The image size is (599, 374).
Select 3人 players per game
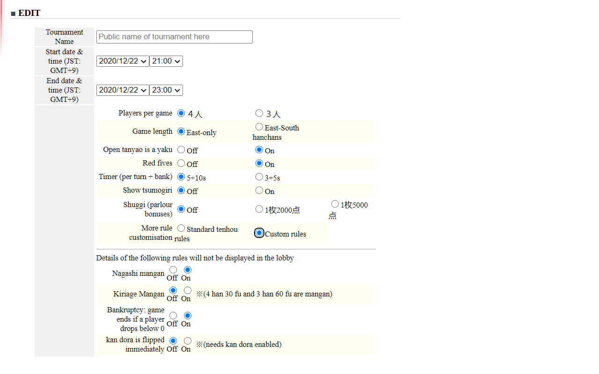[x=259, y=113]
